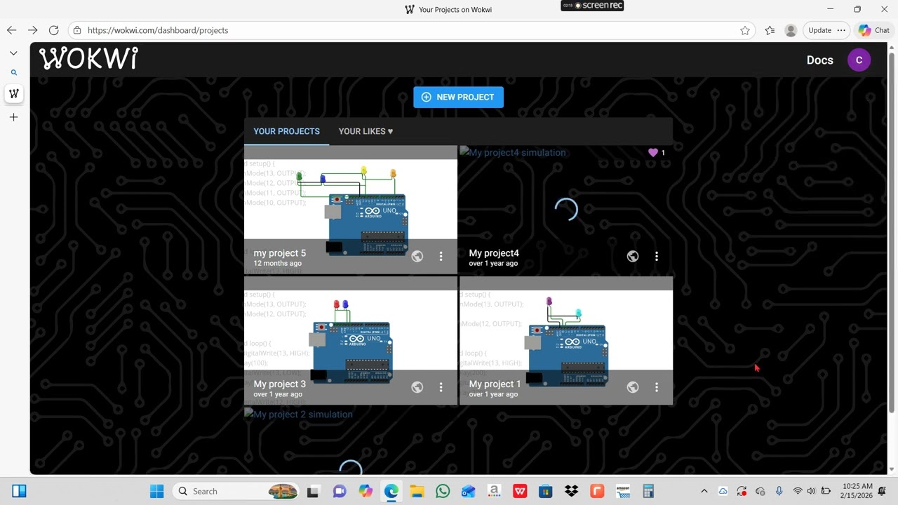Open Dropbox from the taskbar
Image resolution: width=898 pixels, height=505 pixels.
click(x=571, y=491)
